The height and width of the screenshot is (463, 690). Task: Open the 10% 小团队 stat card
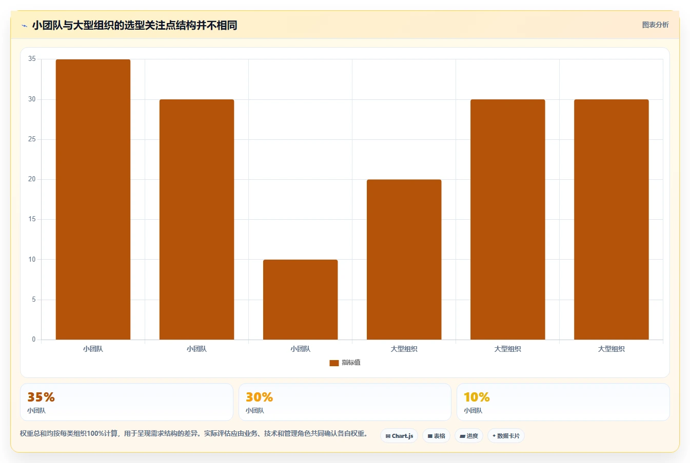pyautogui.click(x=563, y=402)
